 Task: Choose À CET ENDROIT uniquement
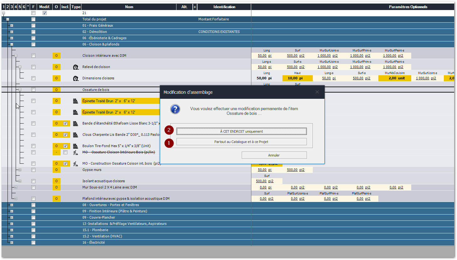[241, 131]
